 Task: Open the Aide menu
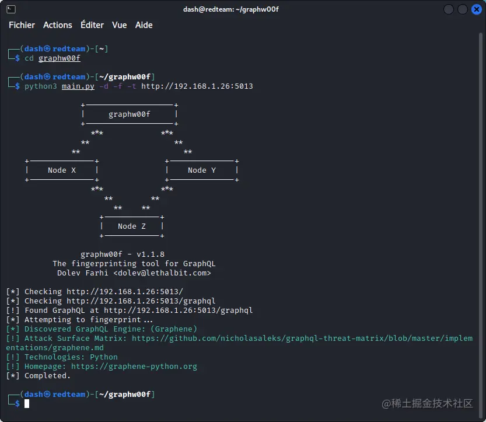click(144, 25)
